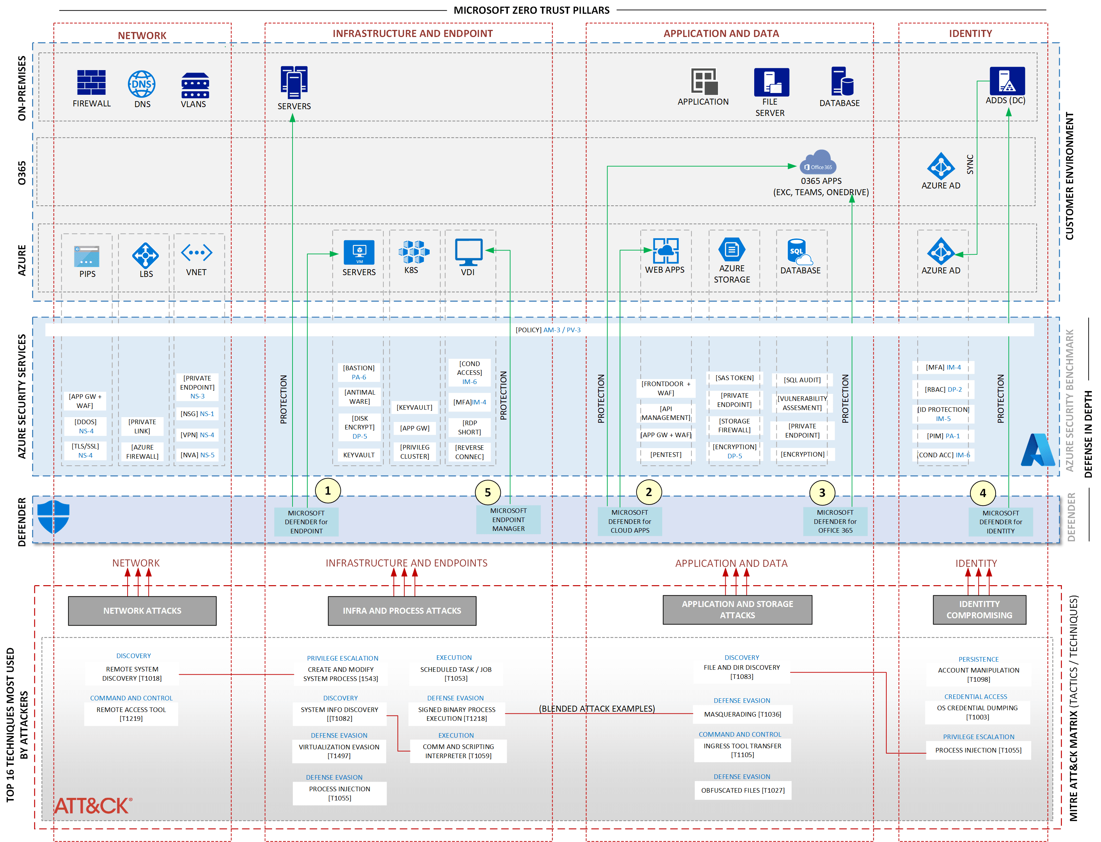Select the on-premises Servers icon
This screenshot has width=1101, height=842.
pyautogui.click(x=294, y=82)
